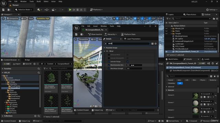Open the Levels tab

point(205,59)
